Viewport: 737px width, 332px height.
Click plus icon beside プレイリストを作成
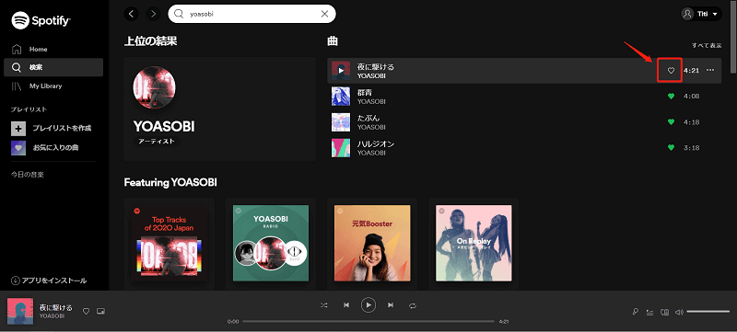coord(18,129)
